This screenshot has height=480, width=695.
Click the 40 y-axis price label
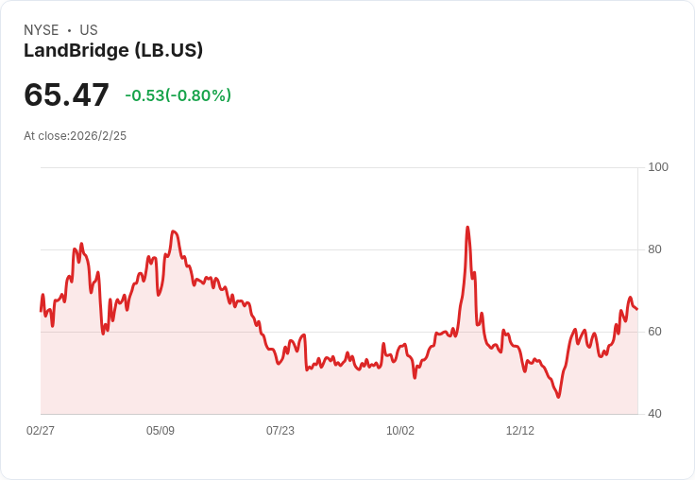654,414
